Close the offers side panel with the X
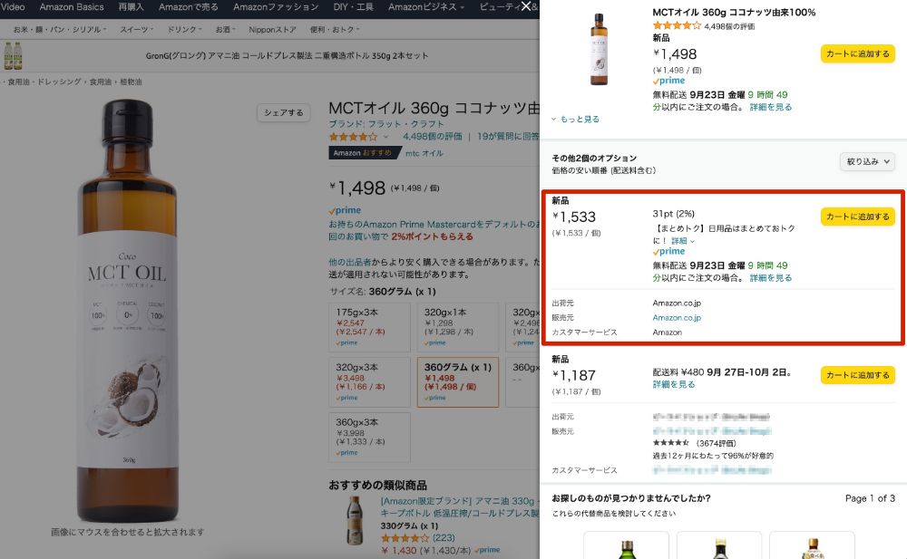 [x=525, y=6]
